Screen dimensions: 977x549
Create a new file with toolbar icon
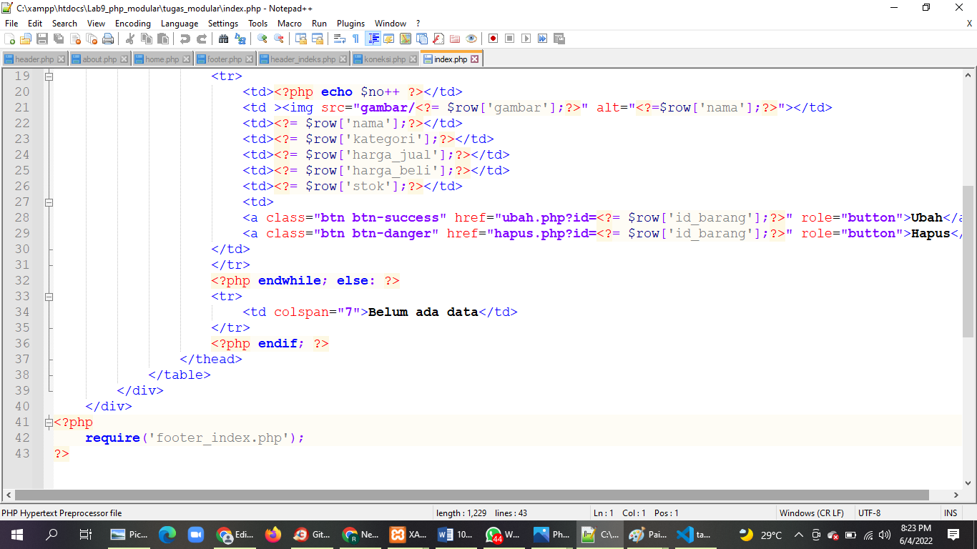coord(10,39)
